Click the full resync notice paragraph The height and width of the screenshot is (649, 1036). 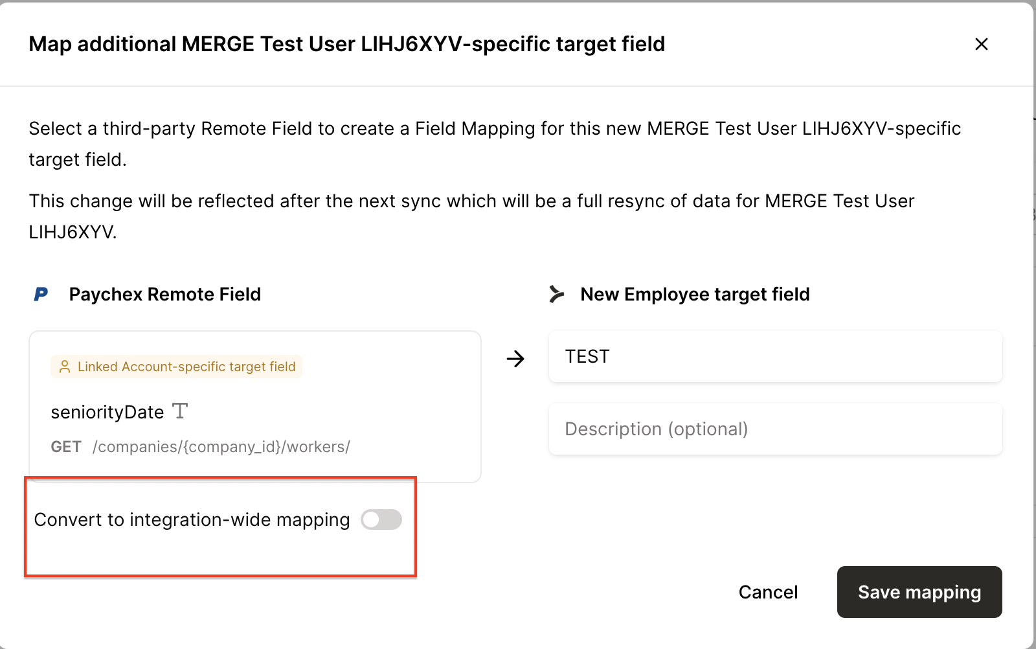pos(471,216)
